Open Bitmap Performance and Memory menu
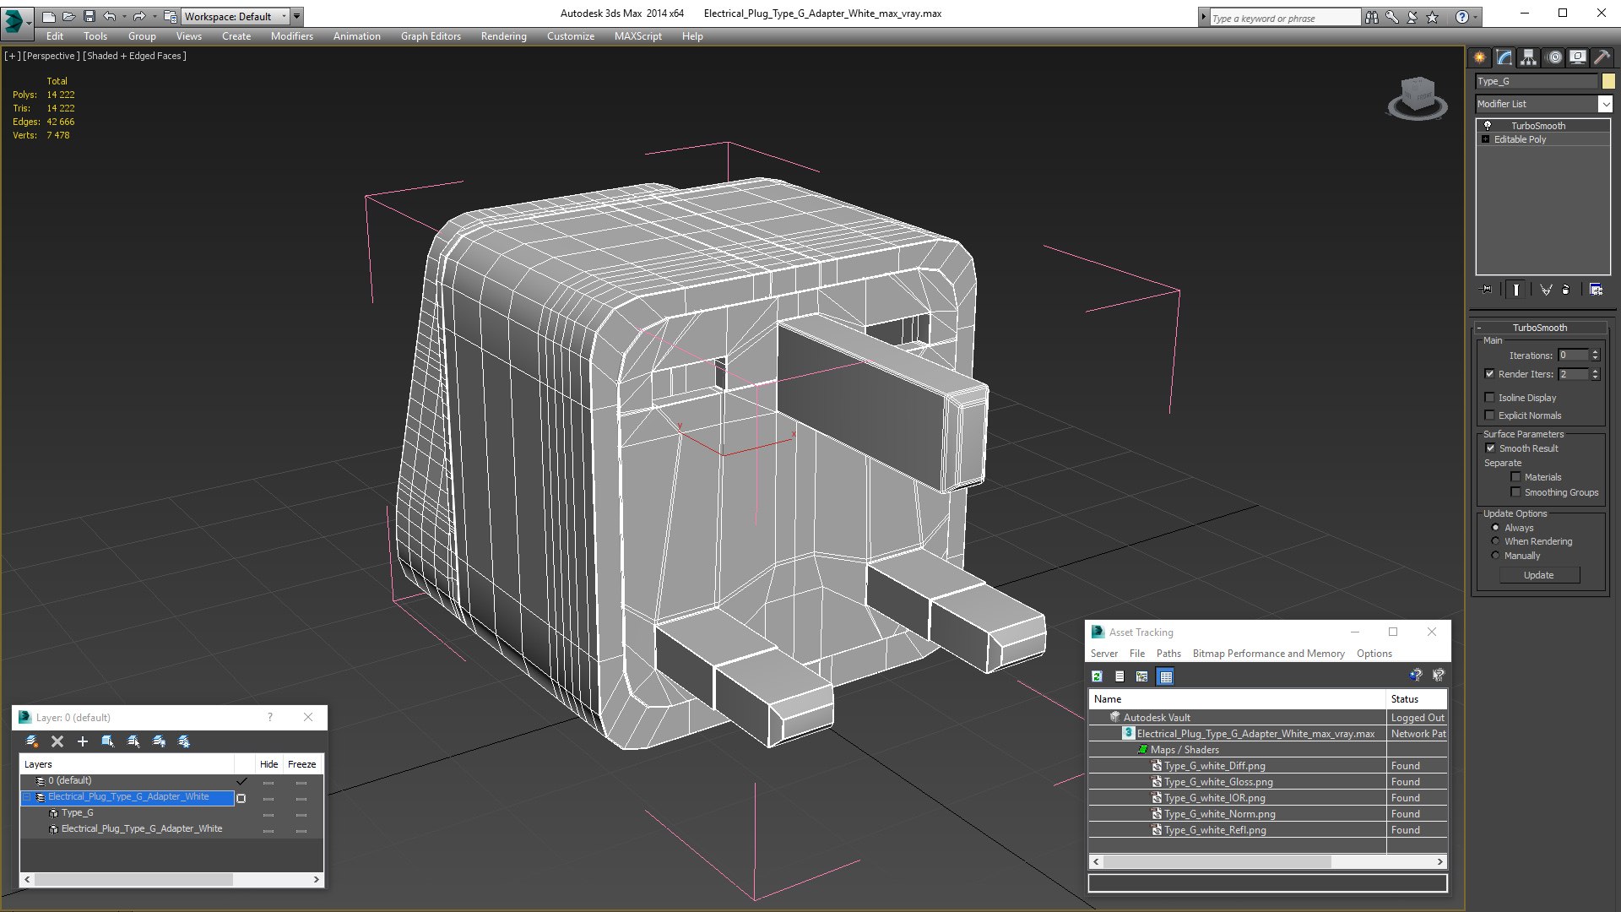Screen dimensions: 1621x912 [1268, 654]
